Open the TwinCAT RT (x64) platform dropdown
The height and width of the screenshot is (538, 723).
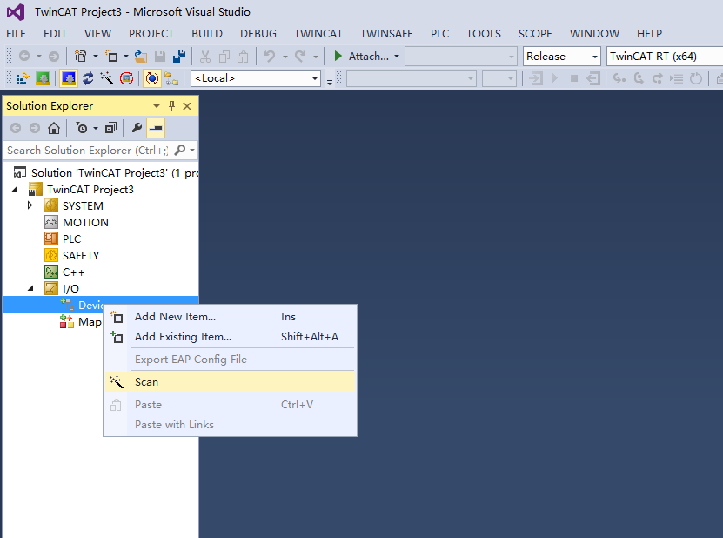pyautogui.click(x=665, y=57)
